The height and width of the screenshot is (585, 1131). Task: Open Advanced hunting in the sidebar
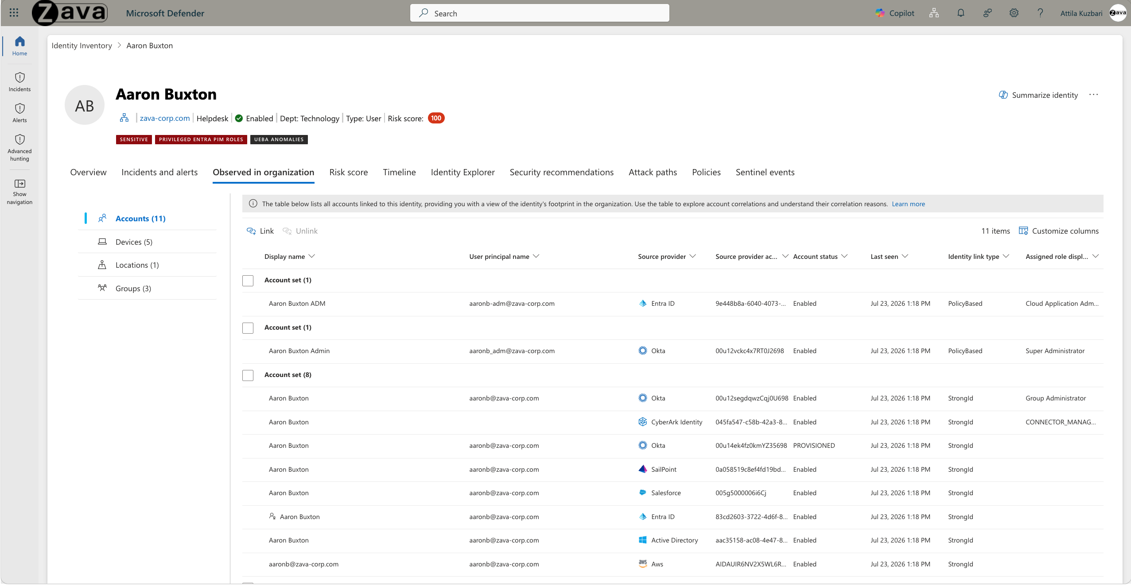(x=19, y=148)
